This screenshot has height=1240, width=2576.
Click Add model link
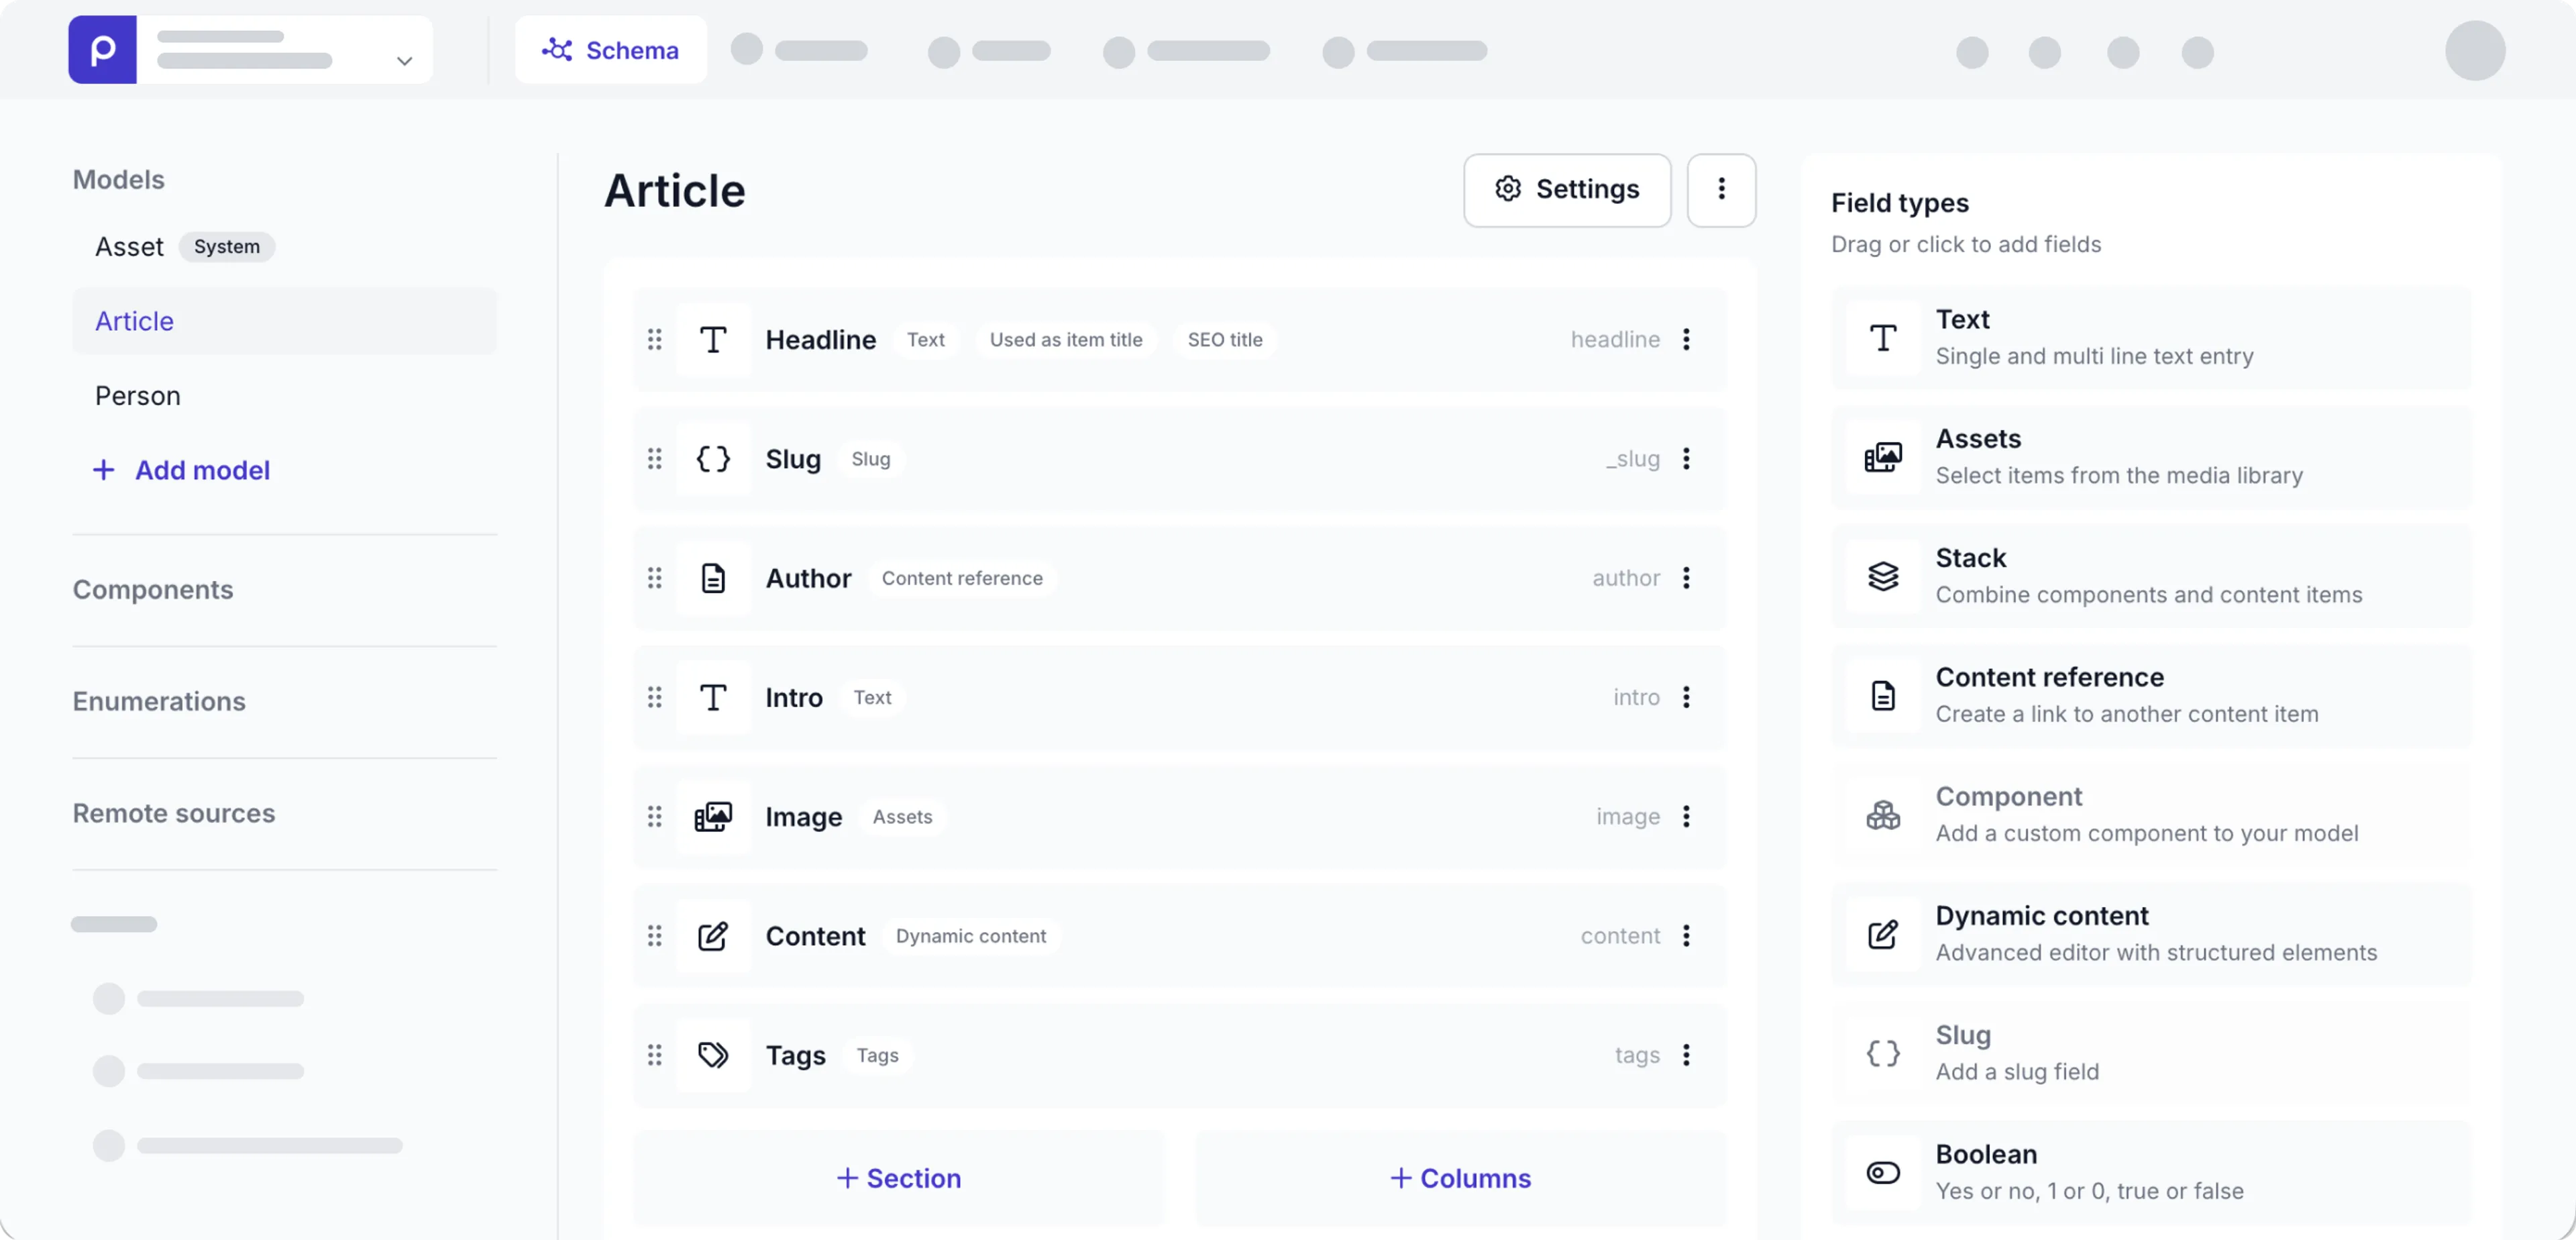pos(182,470)
